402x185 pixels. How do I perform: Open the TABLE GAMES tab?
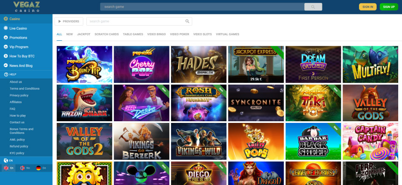[x=133, y=34]
